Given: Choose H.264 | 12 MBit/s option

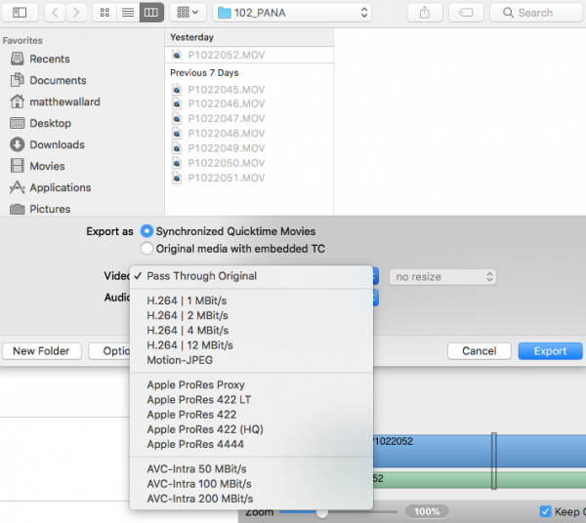Looking at the screenshot, I should coord(189,345).
